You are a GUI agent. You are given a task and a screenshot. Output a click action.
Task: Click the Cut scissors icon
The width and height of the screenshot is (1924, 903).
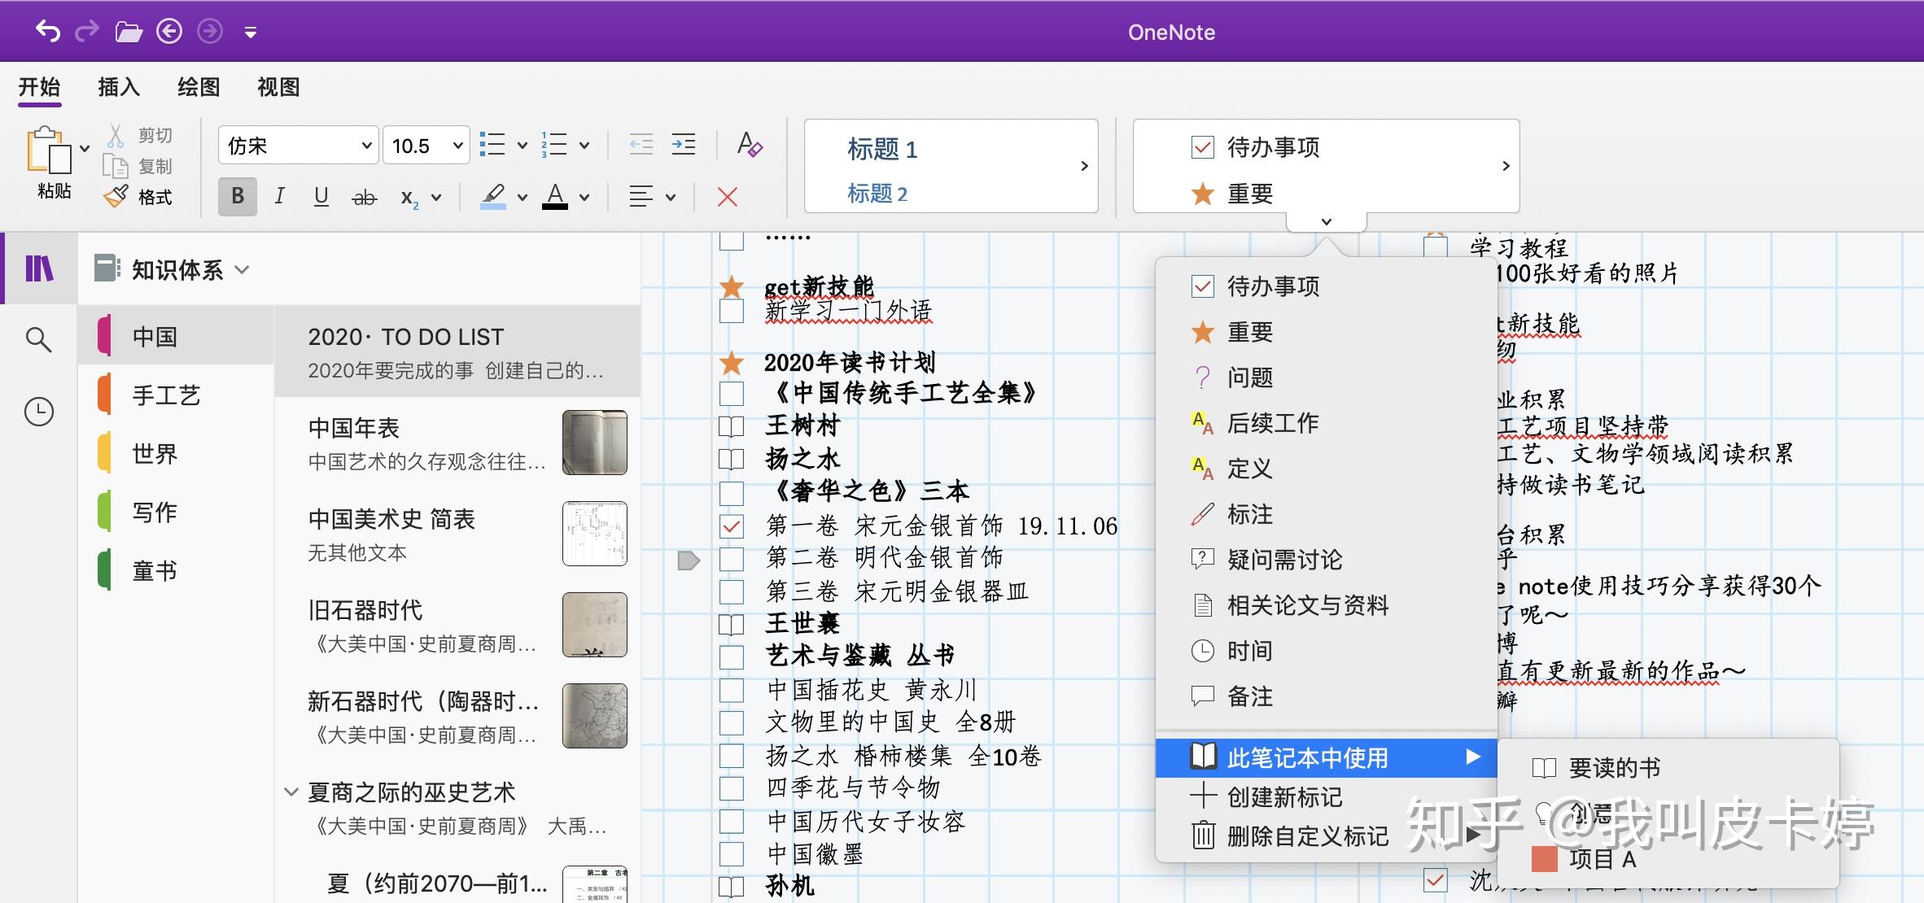click(116, 135)
